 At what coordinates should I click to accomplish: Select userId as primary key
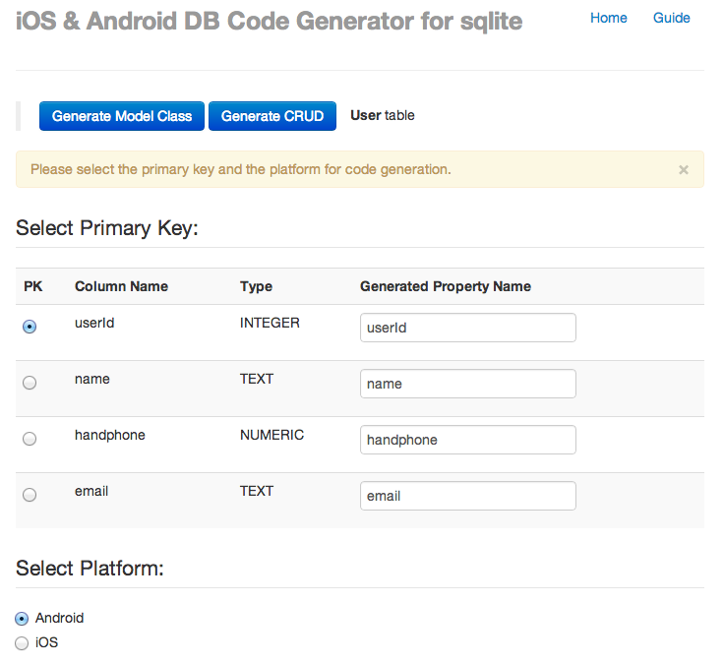(x=30, y=327)
